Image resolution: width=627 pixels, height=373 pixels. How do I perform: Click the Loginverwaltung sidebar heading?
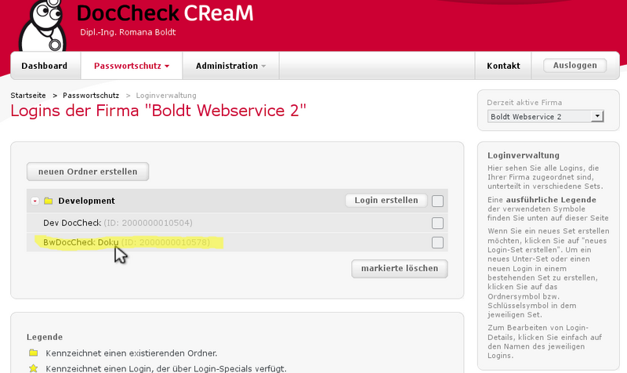[x=523, y=155]
